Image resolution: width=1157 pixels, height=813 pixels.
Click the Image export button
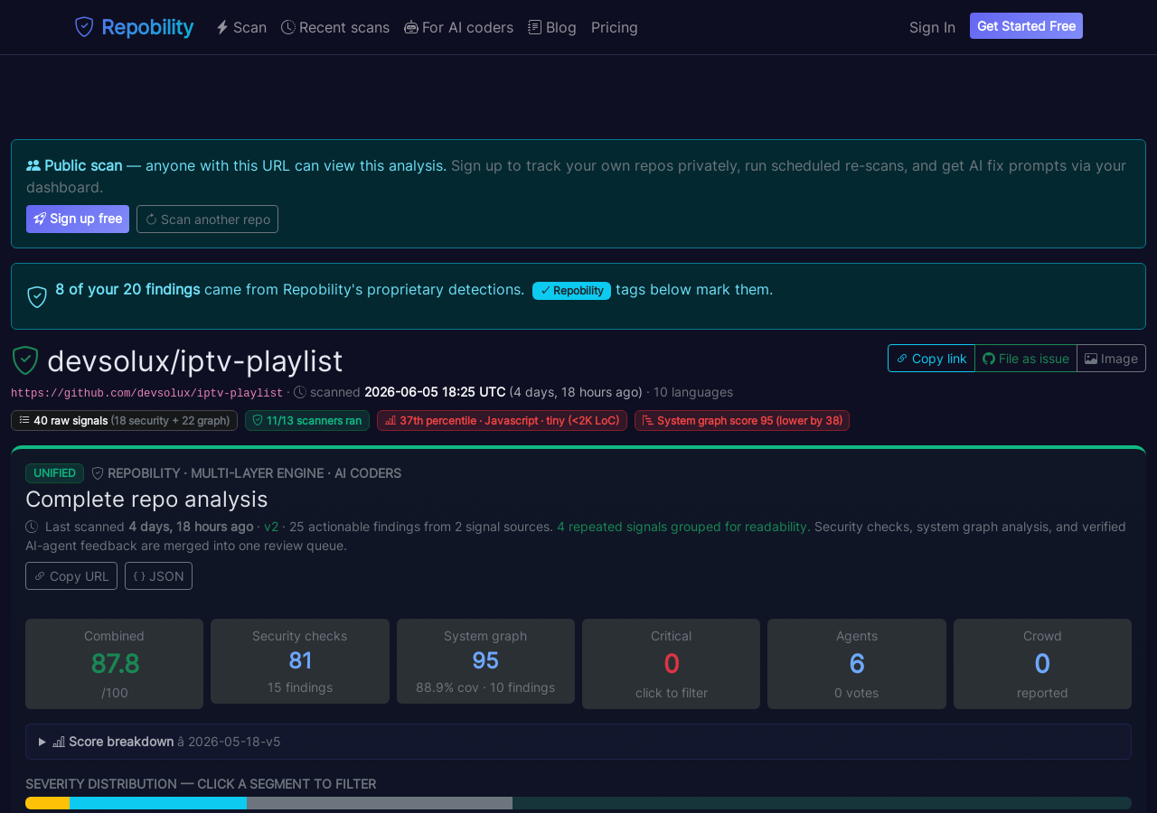pyautogui.click(x=1111, y=359)
